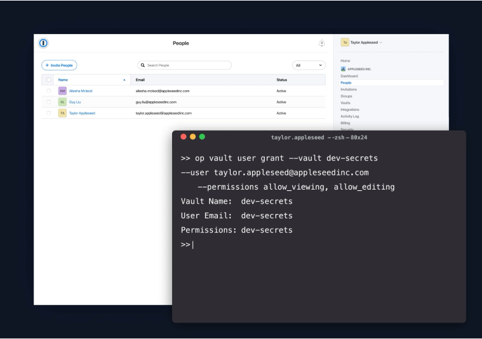Click the red close button on terminal window
Screen dimensions: 482x339
(x=184, y=137)
